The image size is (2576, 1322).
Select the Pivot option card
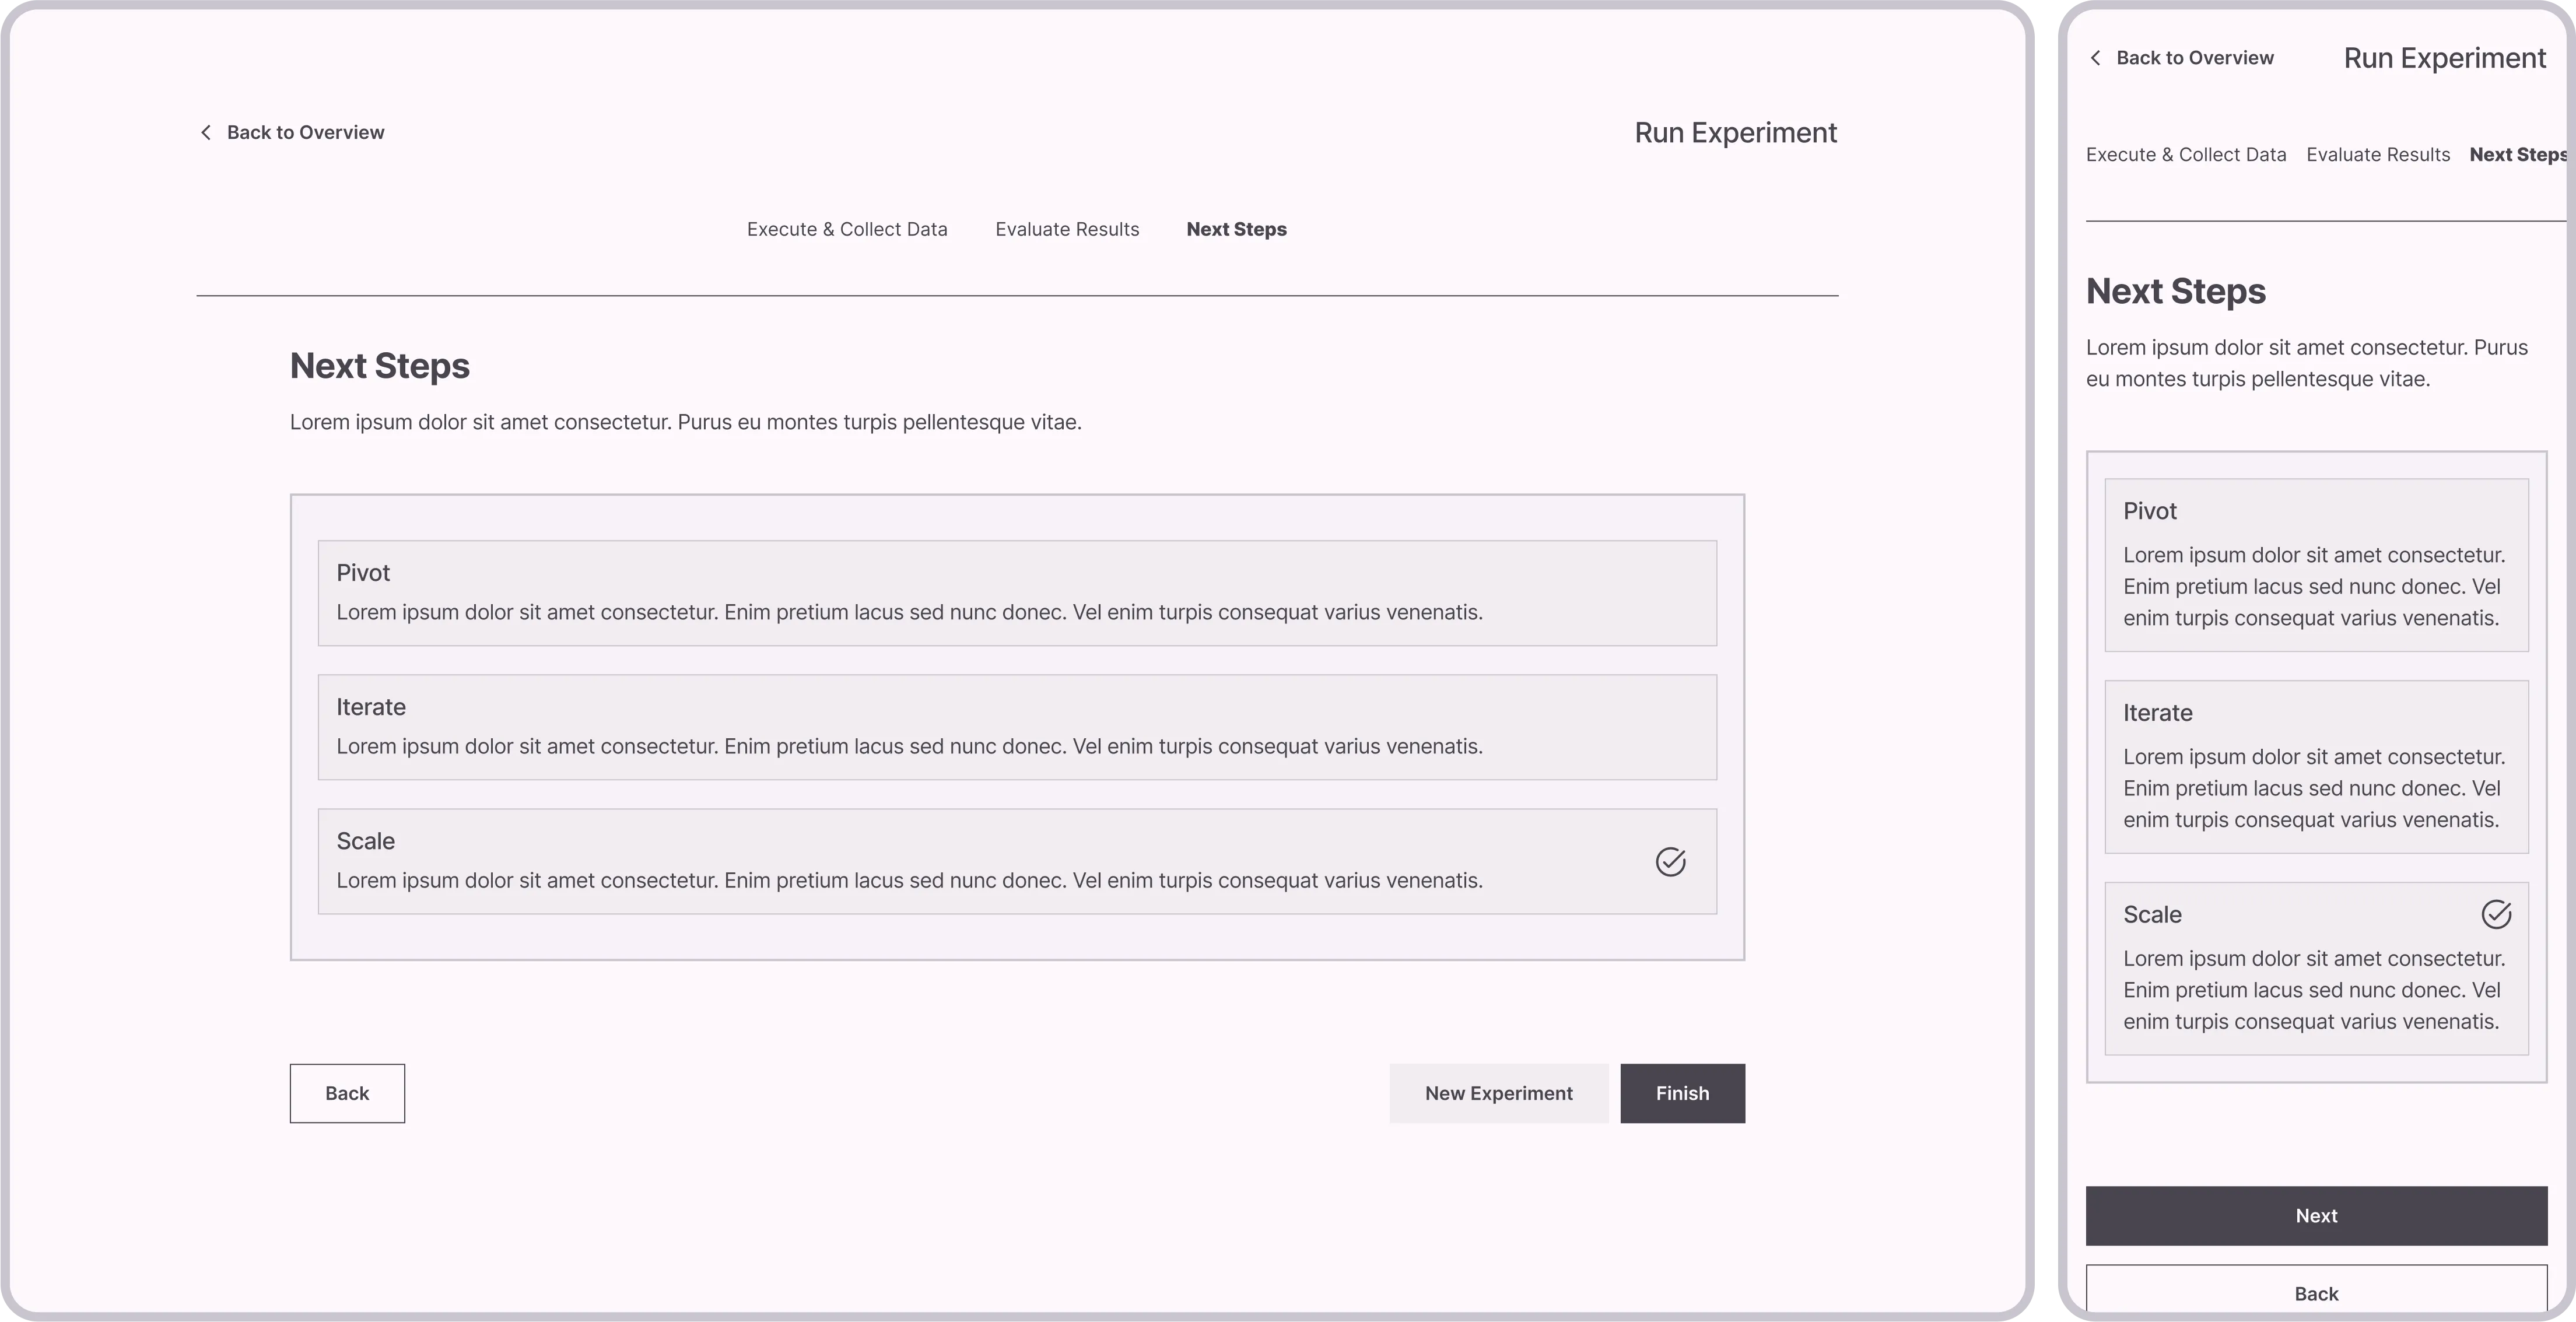click(1015, 592)
